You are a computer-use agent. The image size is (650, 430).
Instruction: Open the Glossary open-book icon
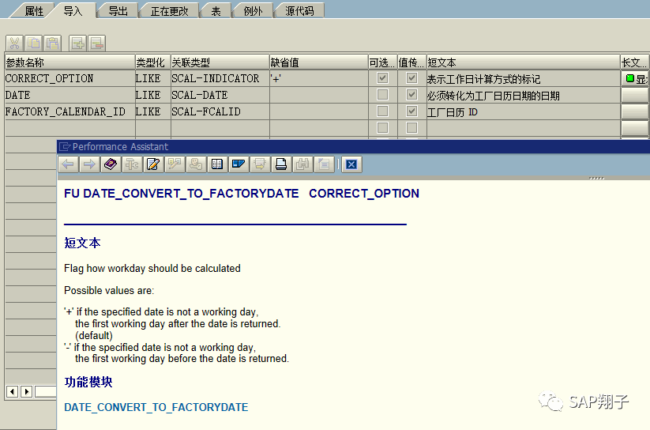tap(217, 164)
